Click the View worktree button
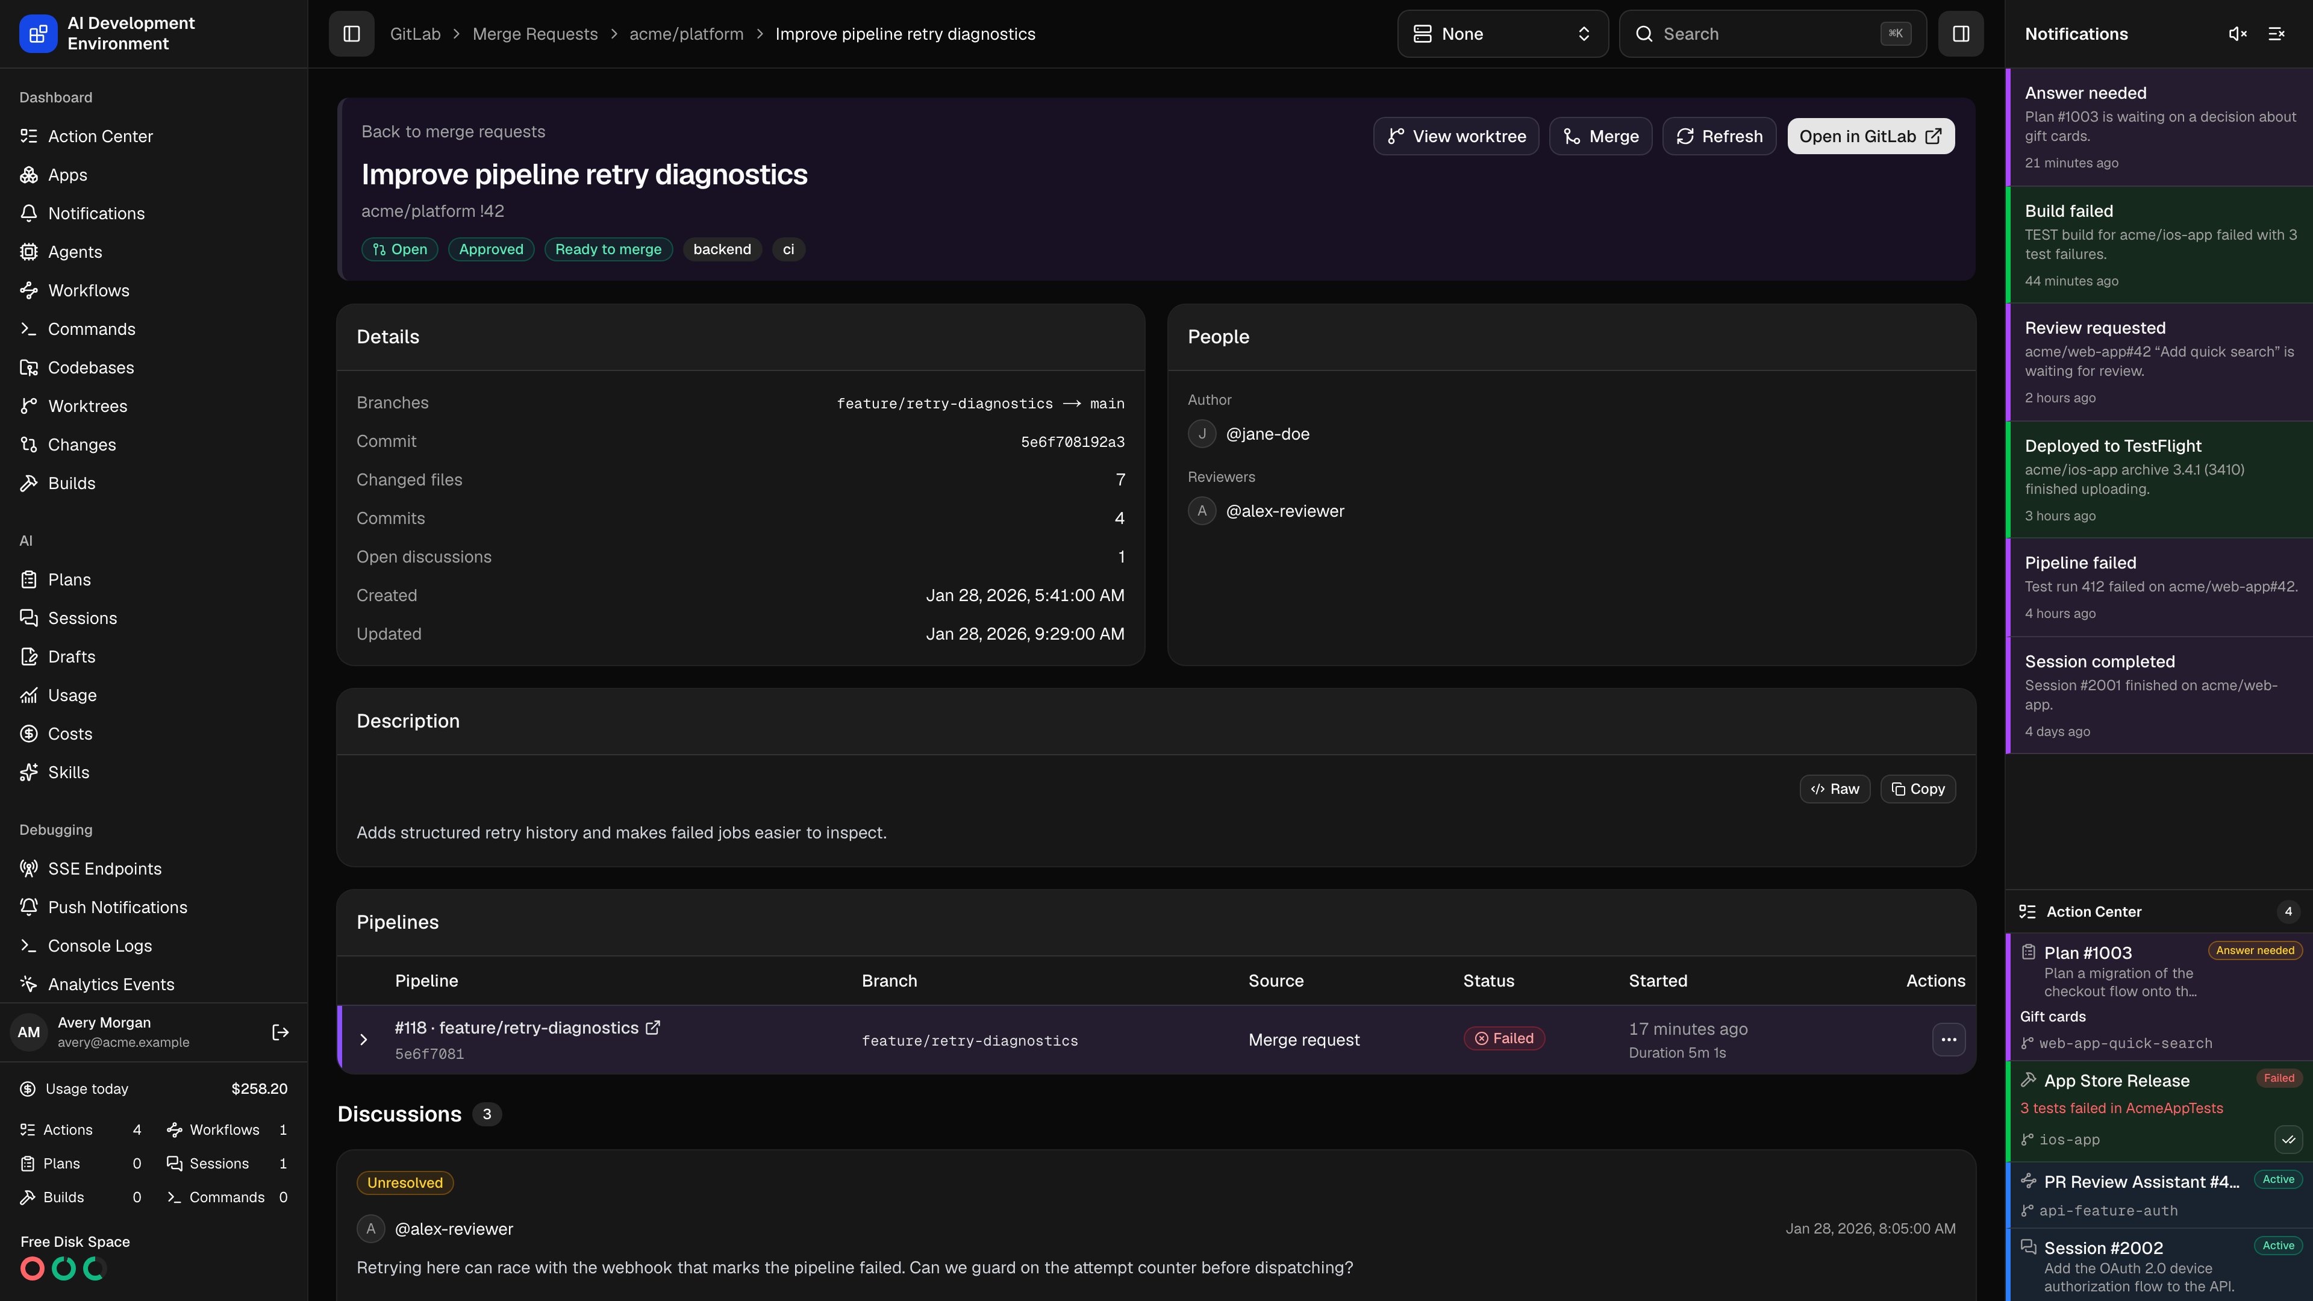 (1455, 137)
